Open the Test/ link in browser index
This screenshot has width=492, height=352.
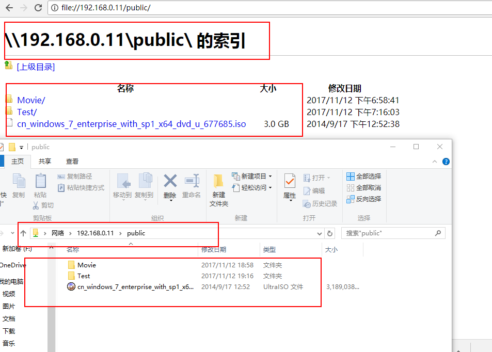pyautogui.click(x=27, y=112)
